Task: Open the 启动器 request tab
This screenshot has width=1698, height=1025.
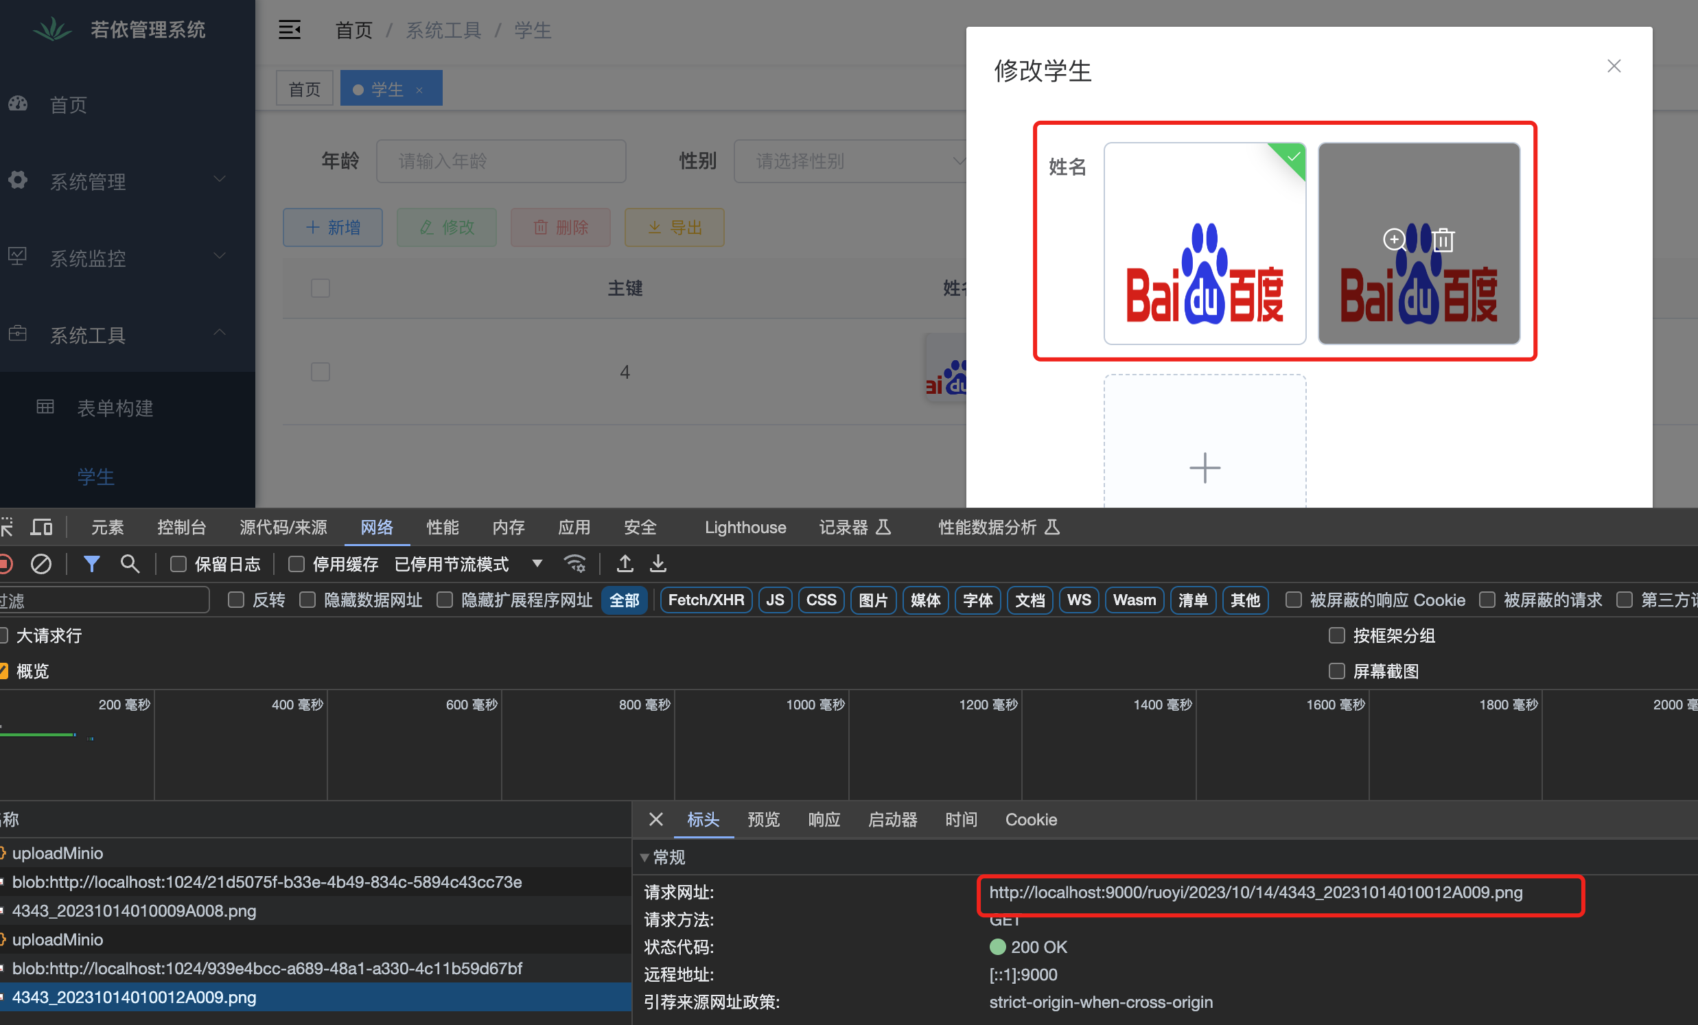Action: 892,820
